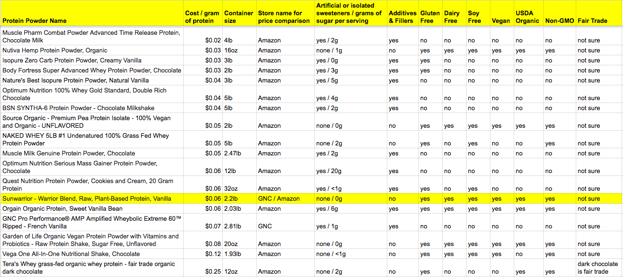Select 'Nutiva Hemp Protein Powder, Organic' cell
The height and width of the screenshot is (277, 623).
[92, 50]
